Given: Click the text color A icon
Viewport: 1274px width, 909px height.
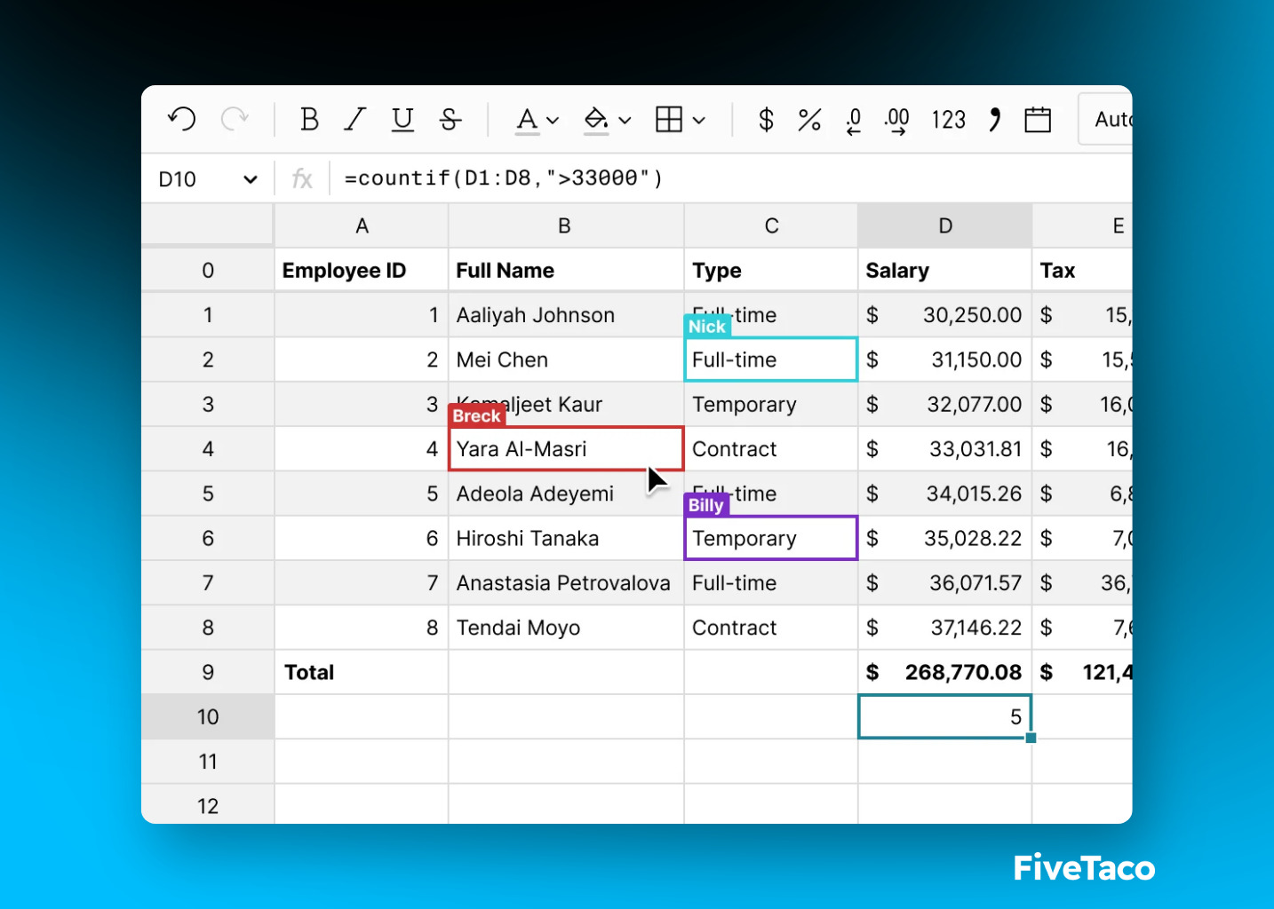Looking at the screenshot, I should click(527, 120).
